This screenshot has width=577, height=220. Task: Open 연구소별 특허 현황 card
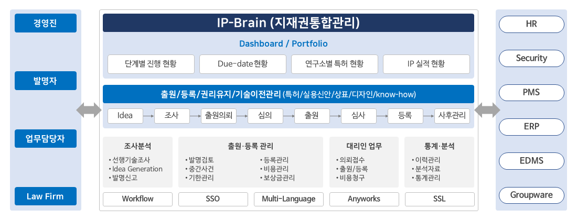pos(335,64)
